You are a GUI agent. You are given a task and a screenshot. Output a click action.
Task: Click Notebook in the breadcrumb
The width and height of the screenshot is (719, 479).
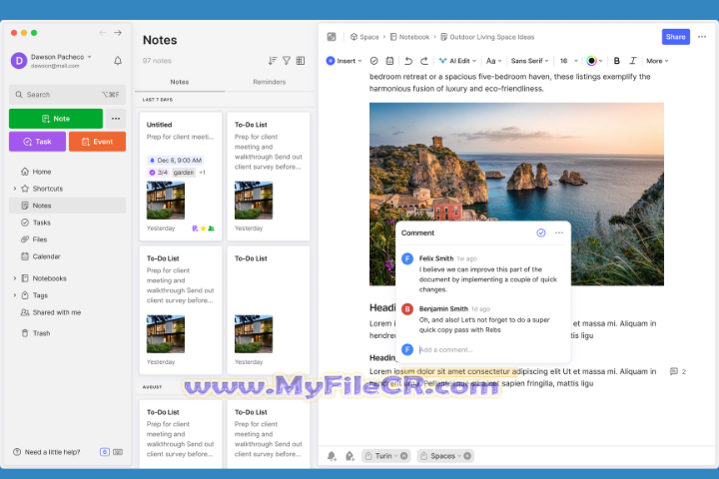409,37
